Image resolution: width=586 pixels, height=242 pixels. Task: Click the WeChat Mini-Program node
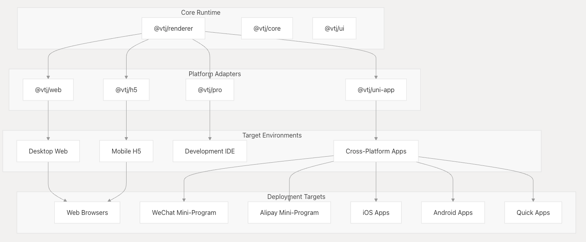(x=184, y=212)
